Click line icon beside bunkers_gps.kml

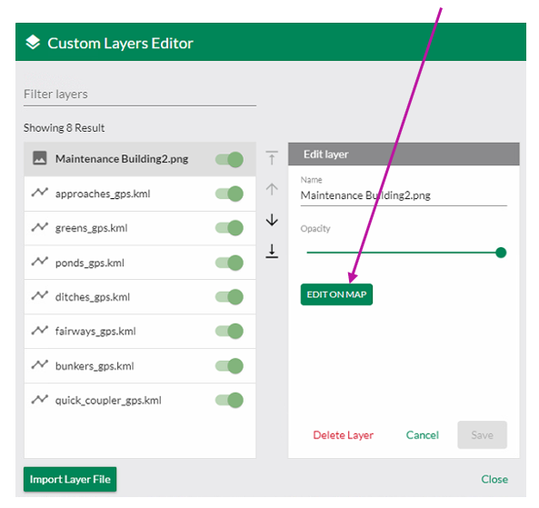point(39,364)
